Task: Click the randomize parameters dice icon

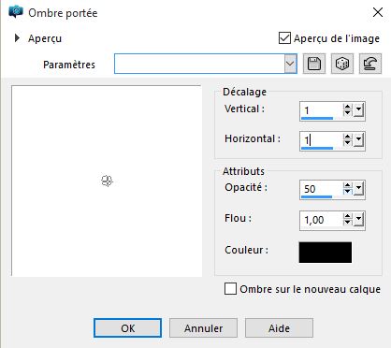Action: click(x=342, y=64)
